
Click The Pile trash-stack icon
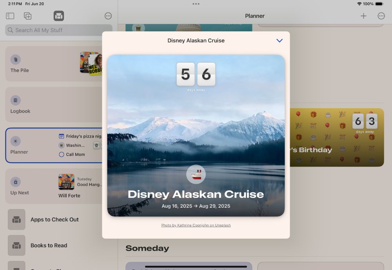click(x=16, y=60)
